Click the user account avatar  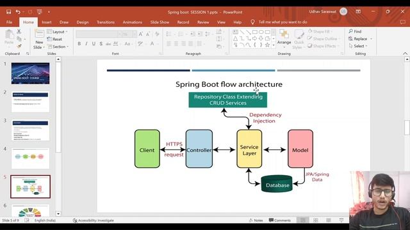(343, 11)
